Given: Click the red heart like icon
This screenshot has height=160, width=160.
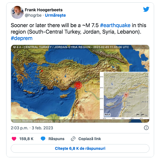Looking at the screenshot, I should click(x=14, y=139).
